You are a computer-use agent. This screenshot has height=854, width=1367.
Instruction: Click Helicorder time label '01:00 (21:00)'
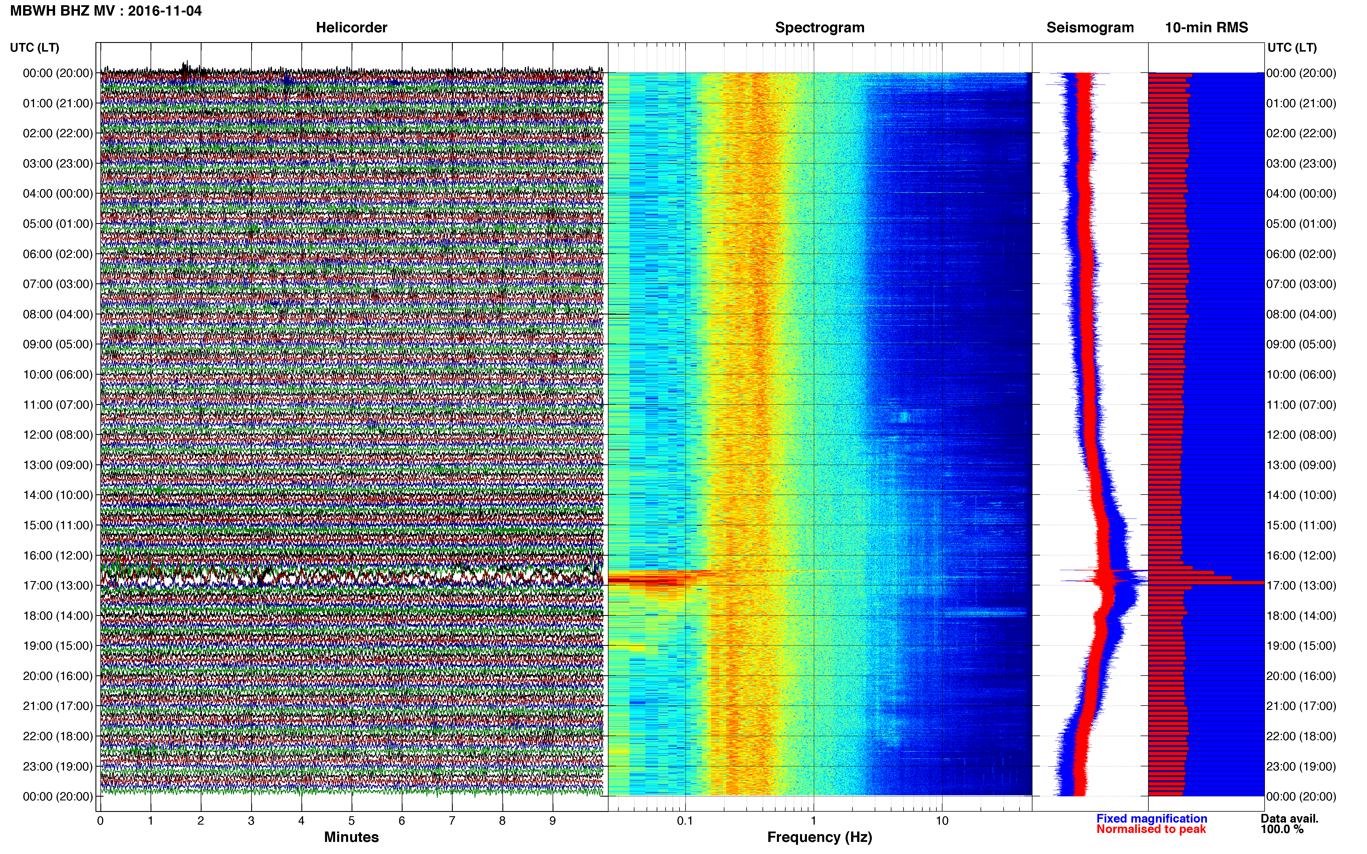pos(58,103)
